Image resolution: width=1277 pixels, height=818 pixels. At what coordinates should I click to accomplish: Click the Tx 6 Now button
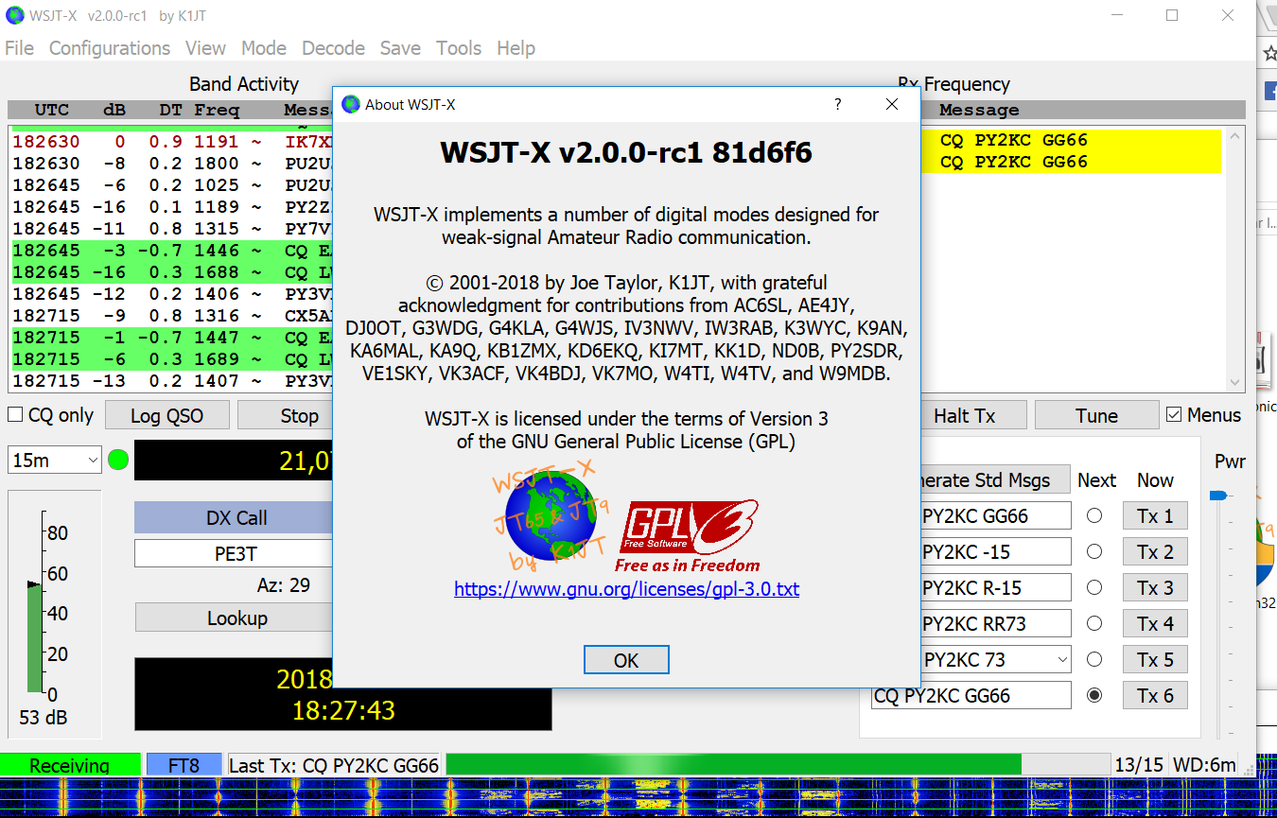click(1155, 696)
